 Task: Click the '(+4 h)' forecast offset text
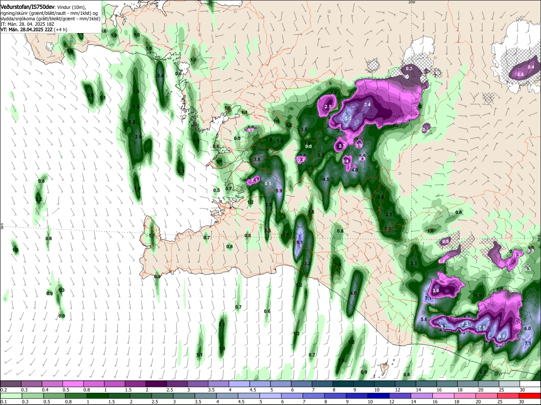[60, 30]
